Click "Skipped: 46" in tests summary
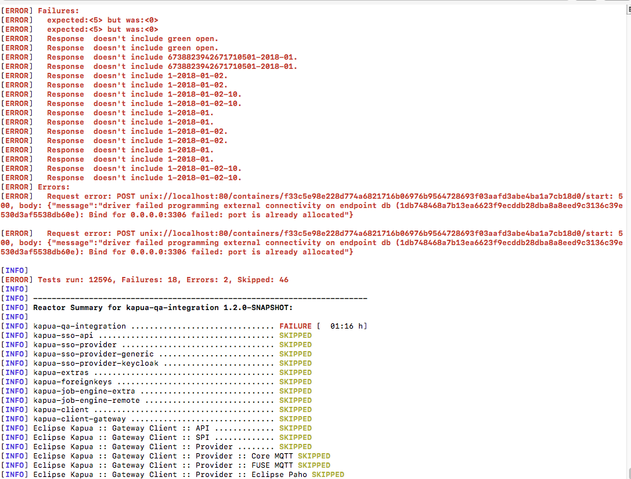The image size is (631, 479). 263,280
